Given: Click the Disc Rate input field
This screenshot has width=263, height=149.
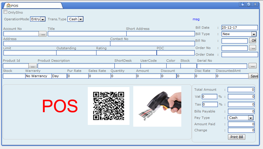Looking at the screenshot, I should 205,76.
